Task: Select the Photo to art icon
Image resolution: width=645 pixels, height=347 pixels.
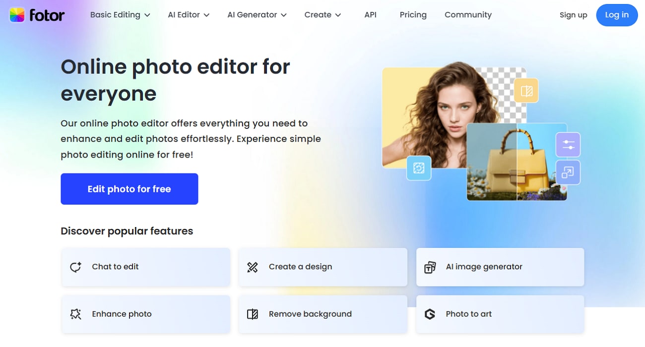Action: click(430, 314)
